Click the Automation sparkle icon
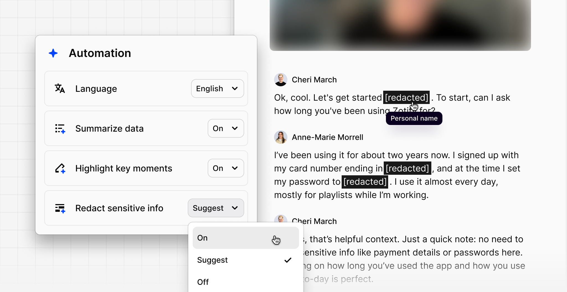Screen dimensions: 567x292 (53, 53)
